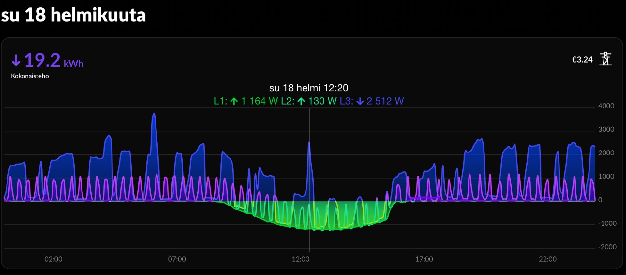Viewport: 626px width, 275px height.
Task: Click the -2000 y-axis label
Action: [607, 247]
